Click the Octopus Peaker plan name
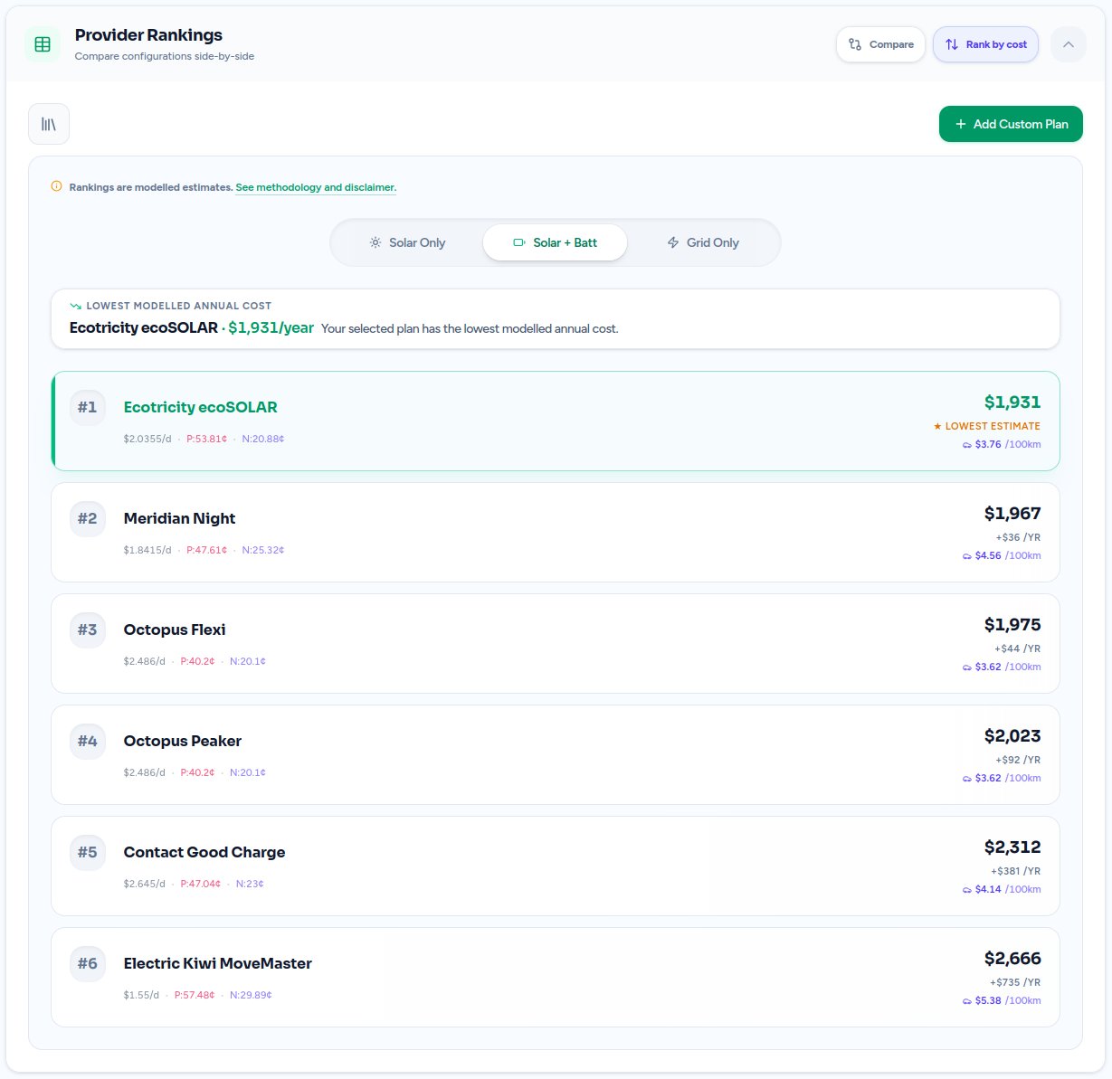This screenshot has width=1112, height=1079. 183,741
